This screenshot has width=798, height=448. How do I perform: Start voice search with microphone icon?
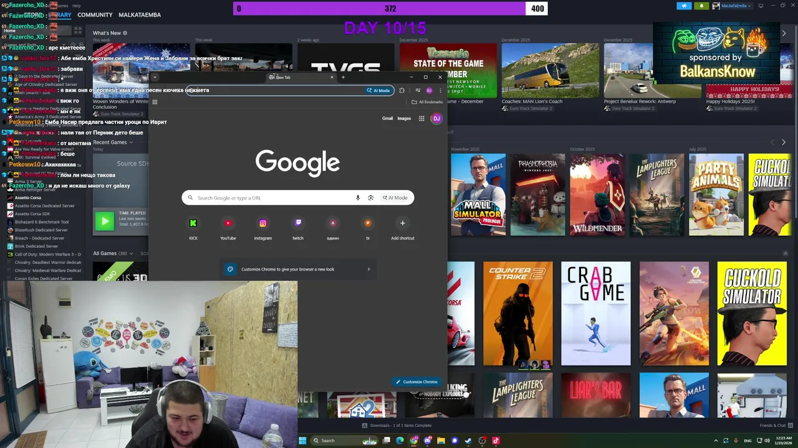click(358, 198)
